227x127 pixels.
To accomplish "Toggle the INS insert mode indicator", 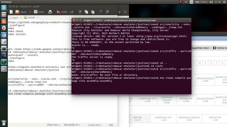I will tap(111, 125).
